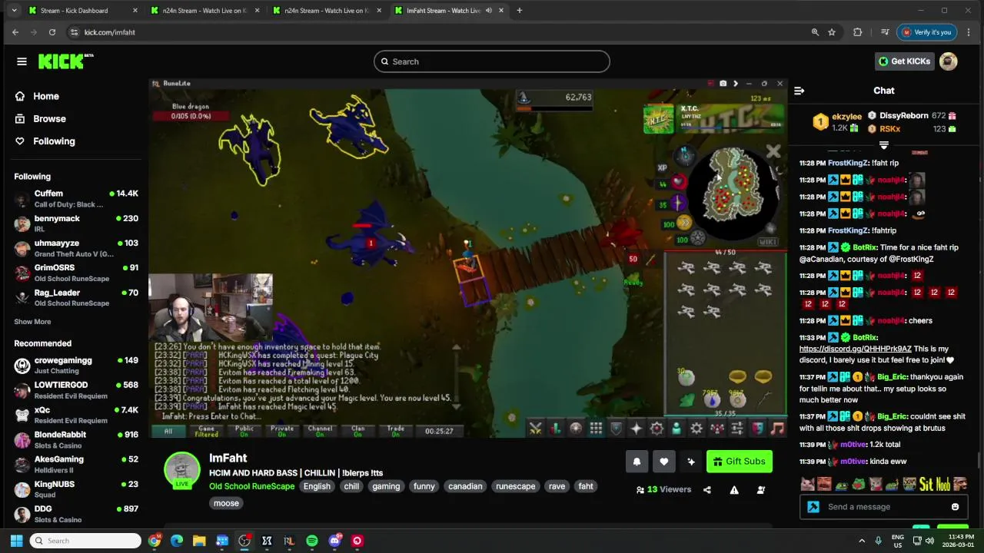This screenshot has width=984, height=553.
Task: Open File Explorer from the taskbar
Action: coord(199,541)
